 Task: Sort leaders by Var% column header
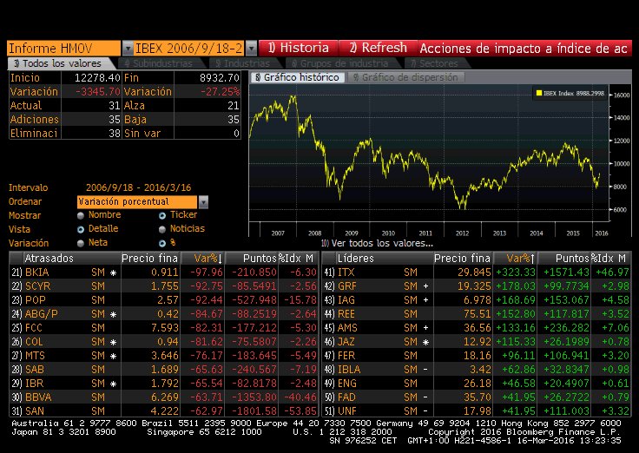[x=515, y=259]
